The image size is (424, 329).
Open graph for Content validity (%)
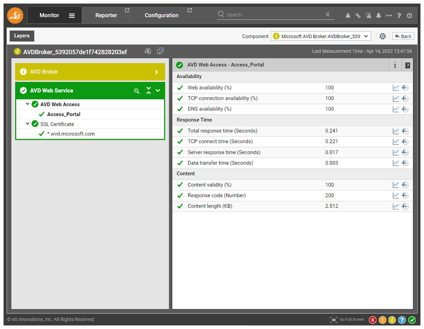point(396,185)
